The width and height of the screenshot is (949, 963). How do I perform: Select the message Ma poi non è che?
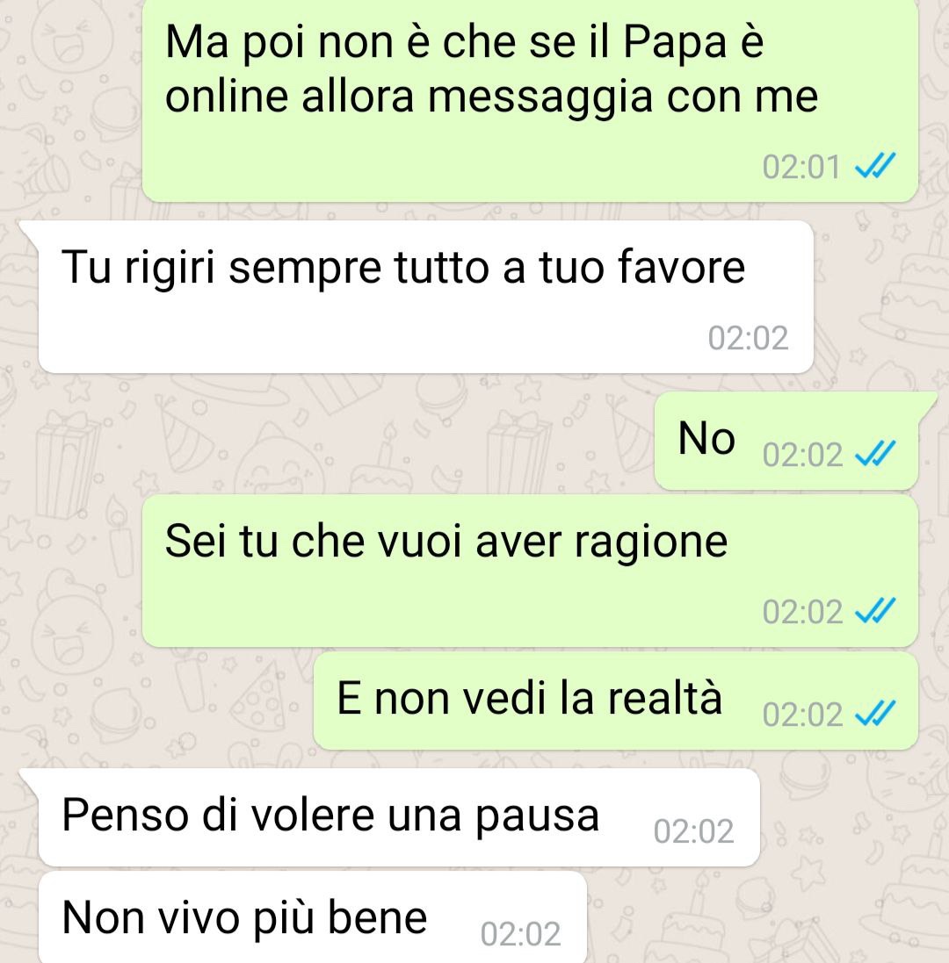pyautogui.click(x=530, y=100)
